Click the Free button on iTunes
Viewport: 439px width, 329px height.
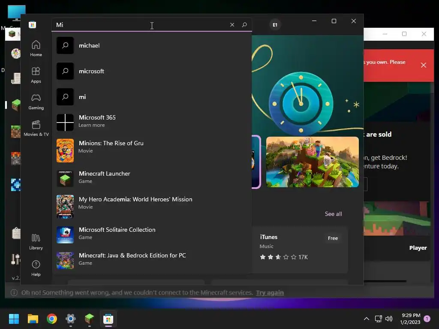pyautogui.click(x=333, y=238)
